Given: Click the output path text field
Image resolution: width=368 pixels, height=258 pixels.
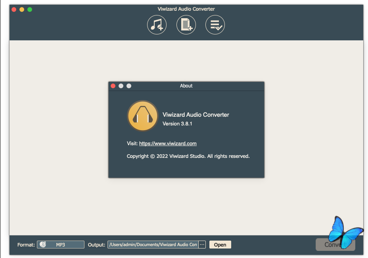Looking at the screenshot, I should click(153, 245).
